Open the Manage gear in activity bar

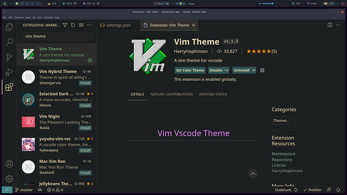click(9, 179)
